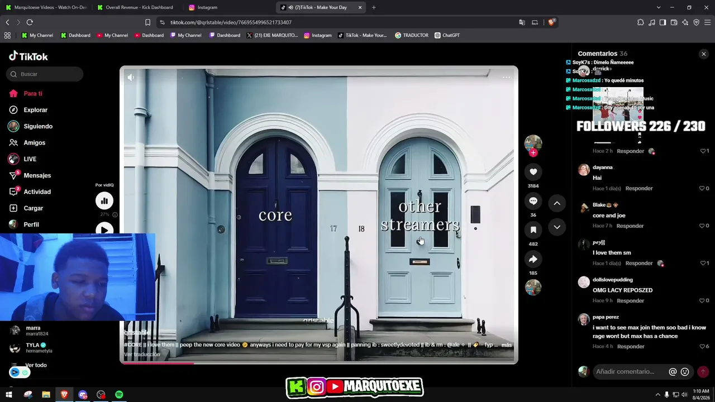Click Ver todo in followed accounts
The width and height of the screenshot is (715, 402).
[x=36, y=365]
